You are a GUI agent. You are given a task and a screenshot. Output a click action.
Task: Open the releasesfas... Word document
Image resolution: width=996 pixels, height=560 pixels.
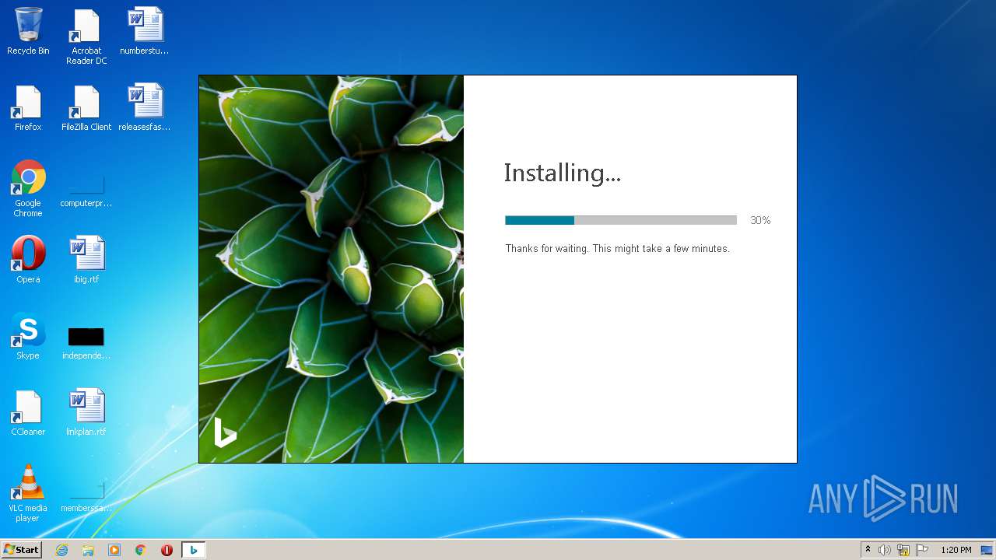(x=145, y=107)
